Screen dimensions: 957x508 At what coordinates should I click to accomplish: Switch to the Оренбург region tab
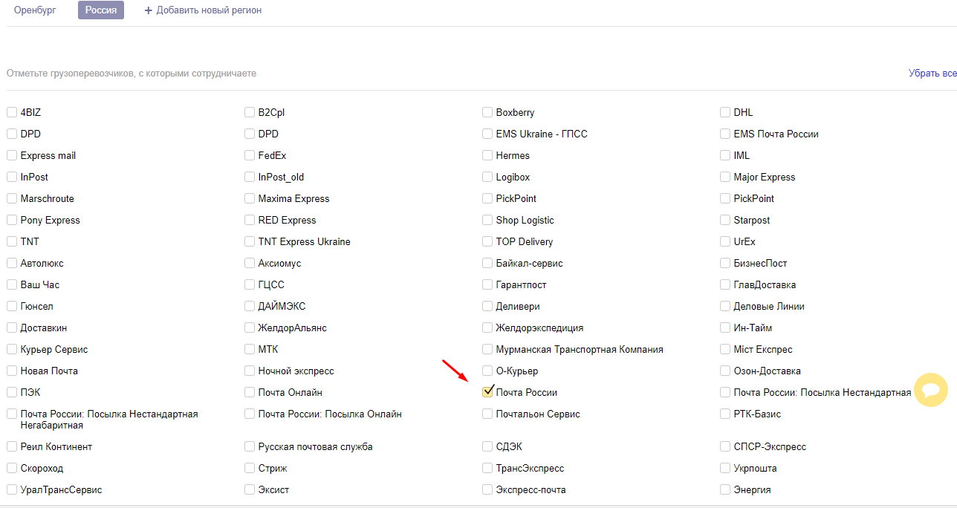point(35,10)
